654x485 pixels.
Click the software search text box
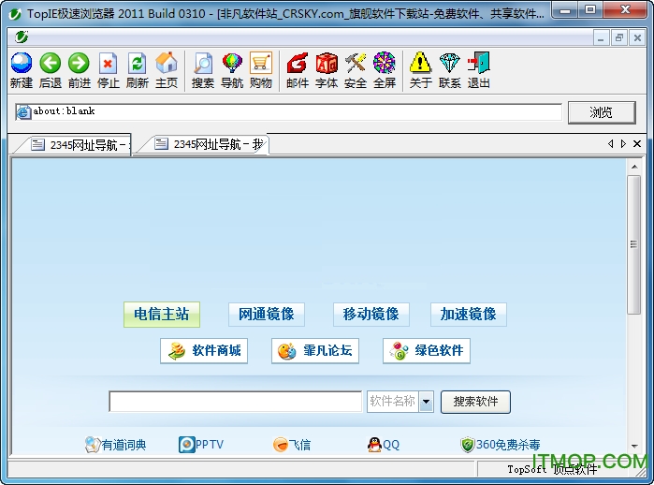tap(235, 402)
